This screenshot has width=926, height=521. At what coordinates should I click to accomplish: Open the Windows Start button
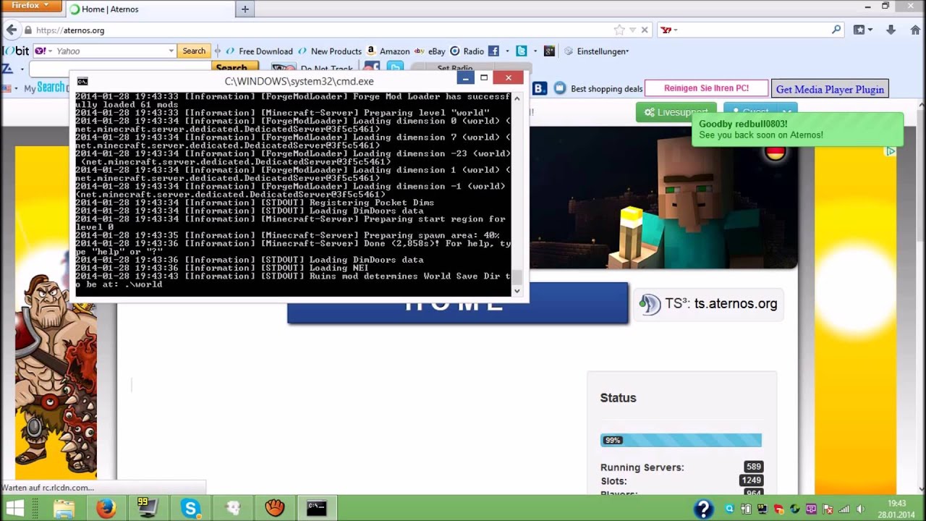tap(14, 509)
